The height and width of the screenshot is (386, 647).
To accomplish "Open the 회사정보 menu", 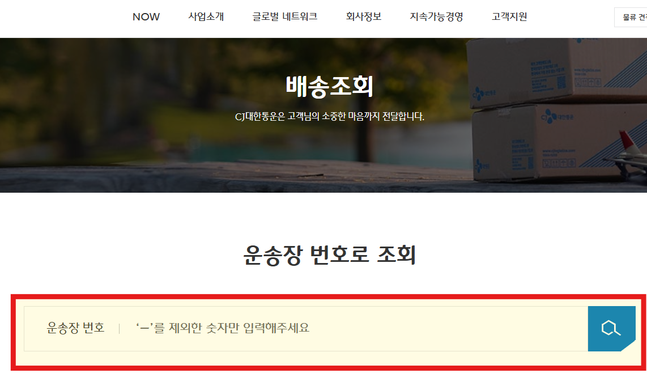I will click(x=363, y=16).
